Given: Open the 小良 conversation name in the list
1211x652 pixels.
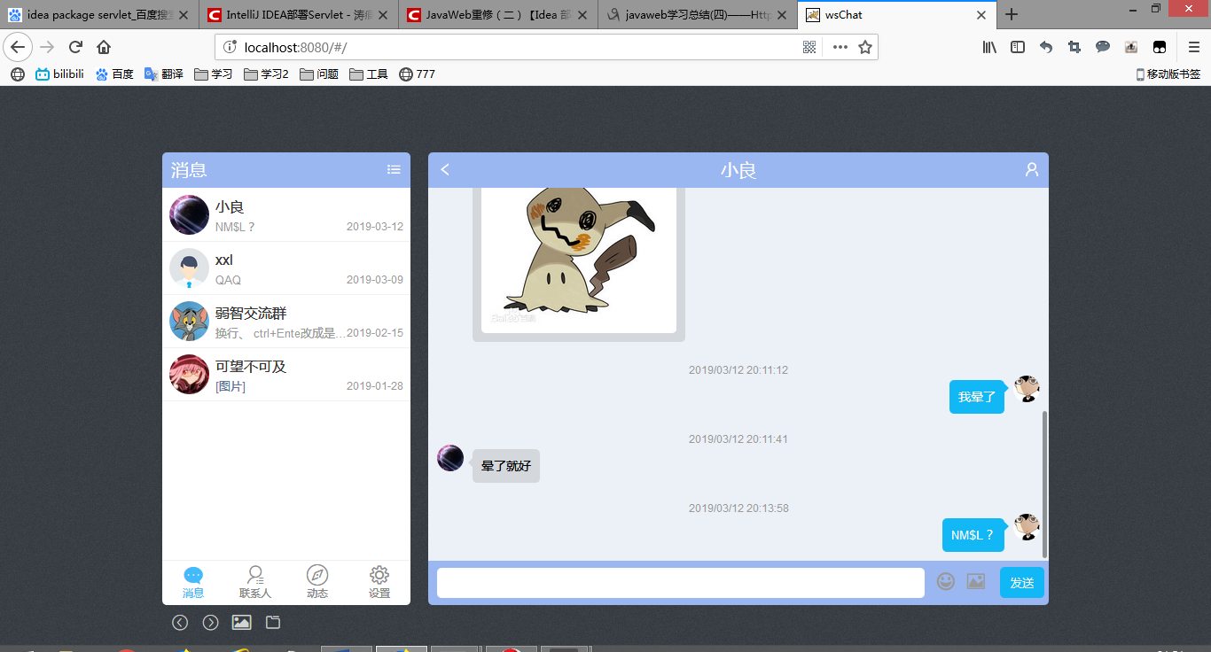Looking at the screenshot, I should click(230, 206).
